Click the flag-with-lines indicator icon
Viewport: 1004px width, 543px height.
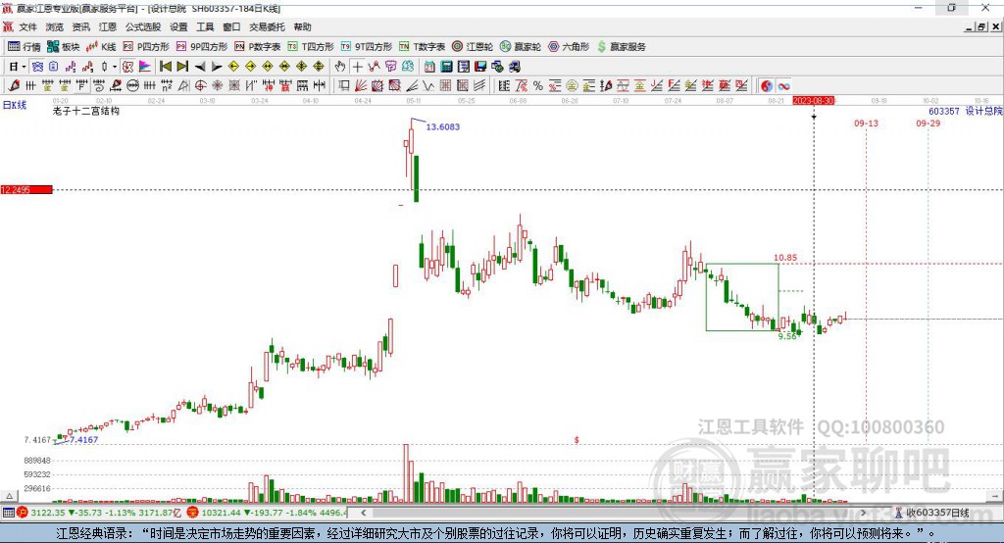tap(145, 67)
